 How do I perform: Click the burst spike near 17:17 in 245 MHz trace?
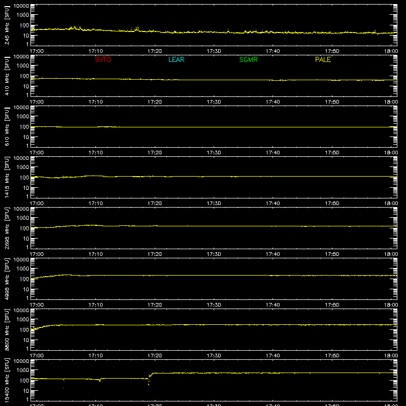coord(137,28)
